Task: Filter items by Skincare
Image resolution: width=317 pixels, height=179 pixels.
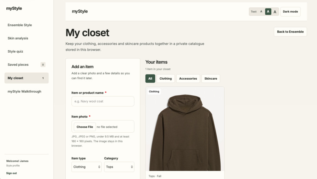Action: (x=211, y=79)
